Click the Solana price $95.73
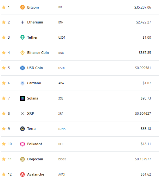Image resolution: width=159 pixels, height=180 pixels. coord(146,98)
